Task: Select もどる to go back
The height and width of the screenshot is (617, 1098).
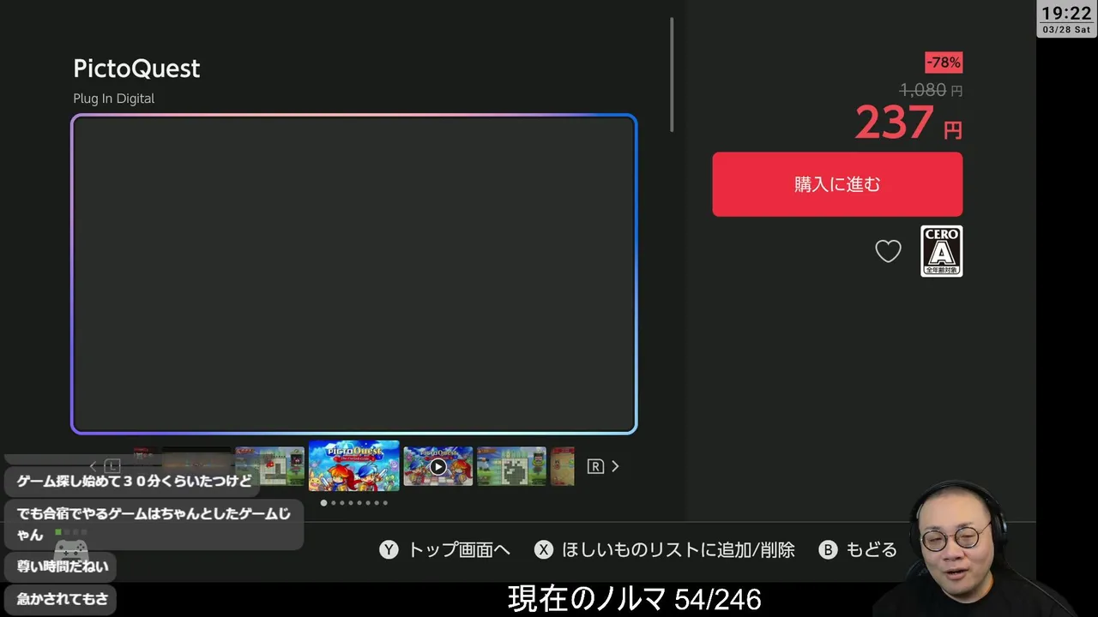Action: click(x=872, y=550)
